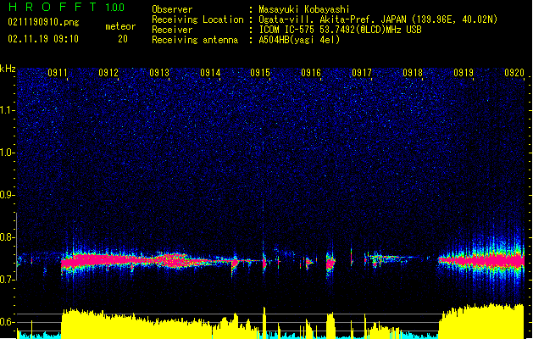Click the antenna value A504HB(yagi 4el)
The height and width of the screenshot is (339, 533).
click(299, 40)
